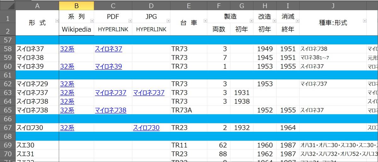Click the TR73A cell
This screenshot has height=162, width=378.
click(x=189, y=110)
